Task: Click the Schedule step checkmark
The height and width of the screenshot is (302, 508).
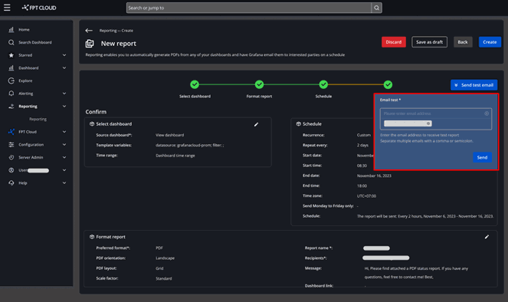Action: click(x=323, y=84)
